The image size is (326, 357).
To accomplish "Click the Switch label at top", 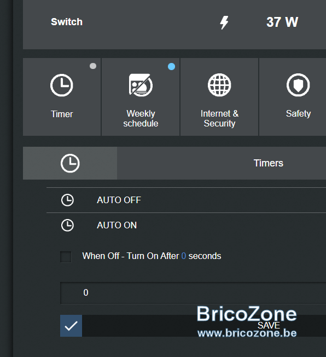I will (67, 22).
